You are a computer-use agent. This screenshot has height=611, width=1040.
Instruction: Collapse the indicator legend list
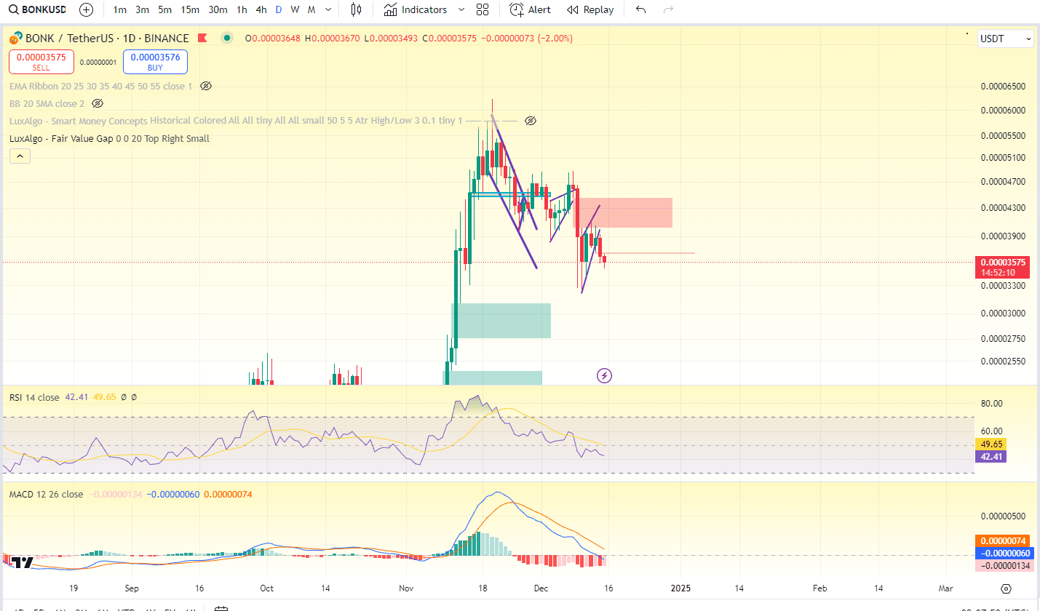tap(20, 156)
